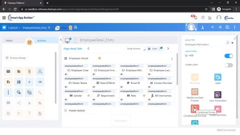Save layout using blue toolbar disk icon

tap(228, 27)
